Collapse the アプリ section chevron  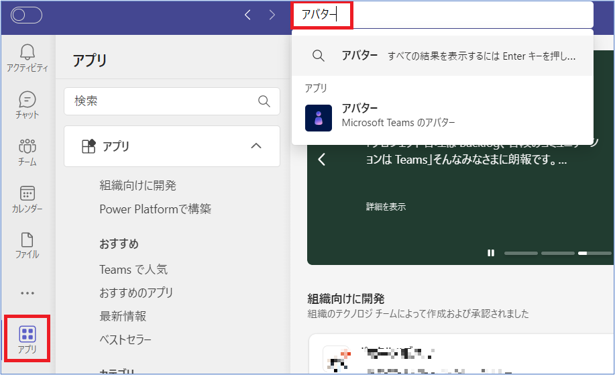256,146
